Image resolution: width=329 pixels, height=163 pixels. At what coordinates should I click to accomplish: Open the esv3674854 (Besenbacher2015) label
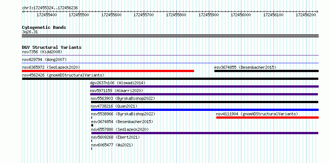tap(122, 122)
